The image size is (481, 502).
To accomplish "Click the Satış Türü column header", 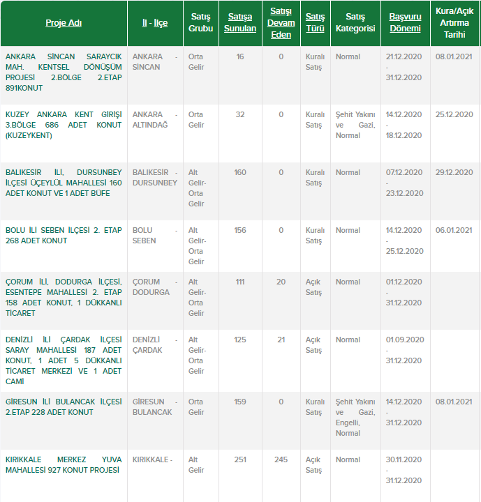I will click(x=315, y=23).
